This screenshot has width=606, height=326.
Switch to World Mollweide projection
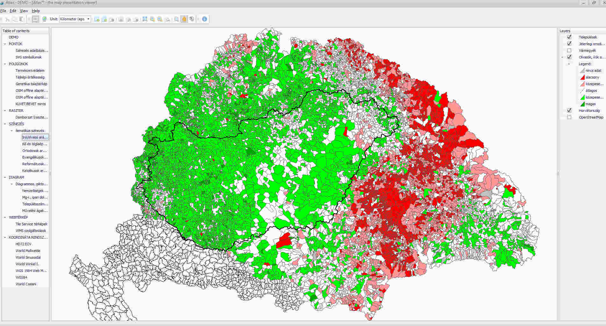28,251
